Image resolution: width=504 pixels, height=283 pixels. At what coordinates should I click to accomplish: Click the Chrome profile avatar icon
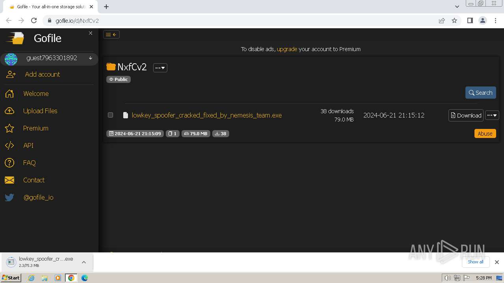483,20
